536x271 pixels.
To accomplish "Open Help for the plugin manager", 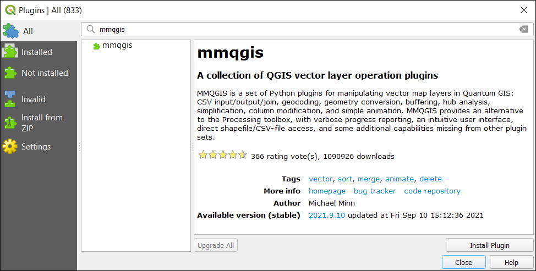I will (x=511, y=262).
